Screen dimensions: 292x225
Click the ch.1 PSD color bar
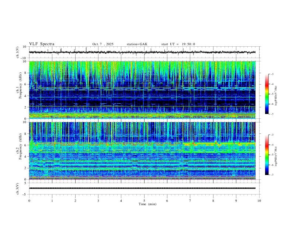[x=267, y=94]
